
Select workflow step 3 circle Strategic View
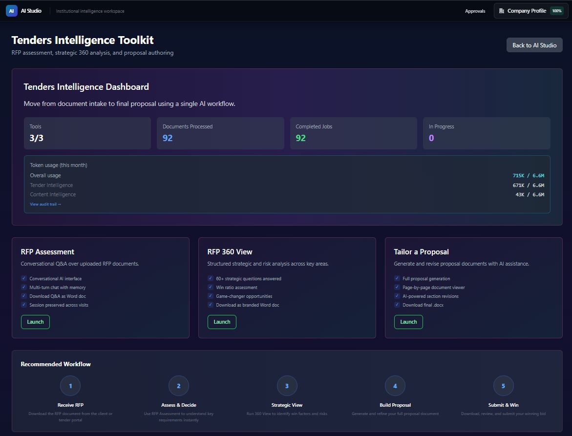(x=287, y=386)
